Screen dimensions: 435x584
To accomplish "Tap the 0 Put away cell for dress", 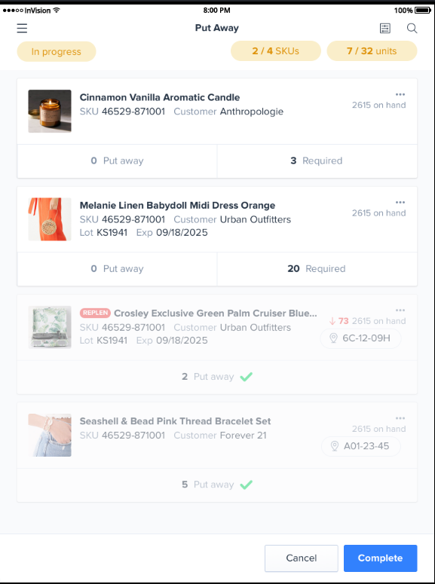I will tap(117, 269).
